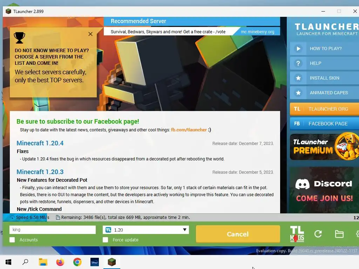Screen dimensions: 359x269
Task: Click the download progress bar
Action: (181, 217)
